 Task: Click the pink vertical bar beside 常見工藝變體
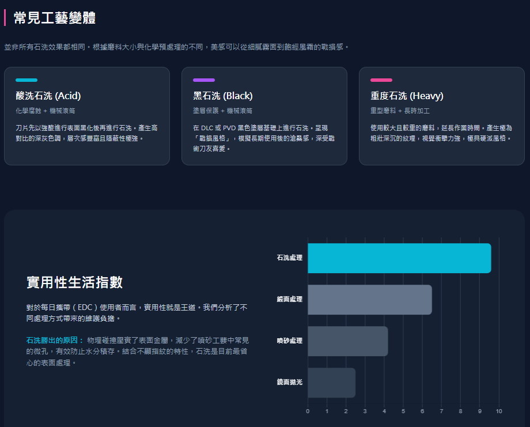(5, 18)
